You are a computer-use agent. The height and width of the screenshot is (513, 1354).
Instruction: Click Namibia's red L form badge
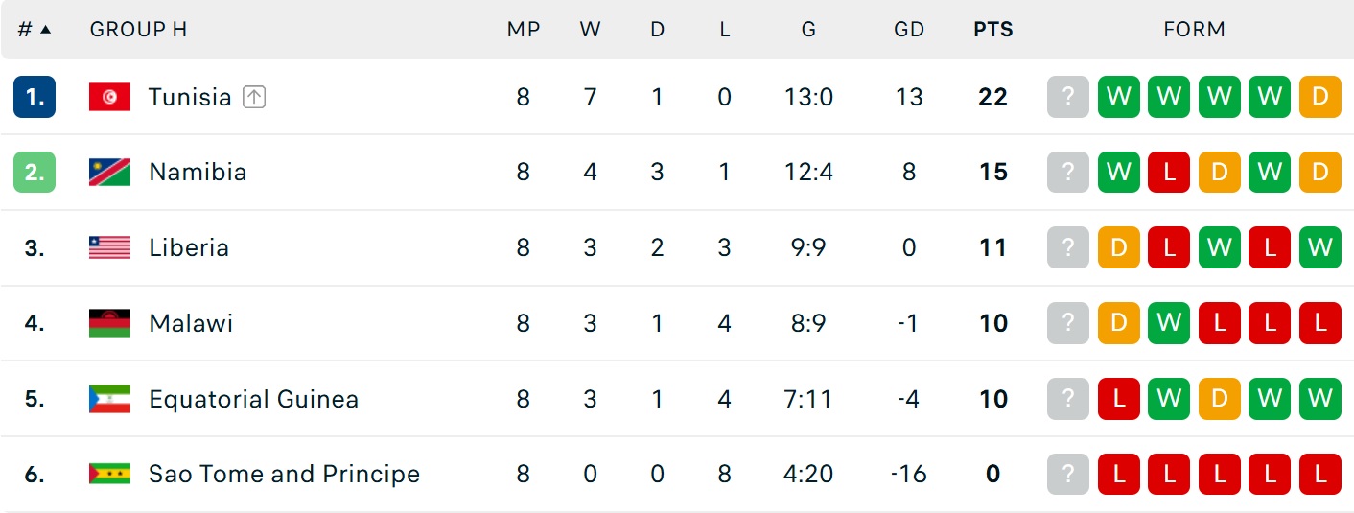1169,173
